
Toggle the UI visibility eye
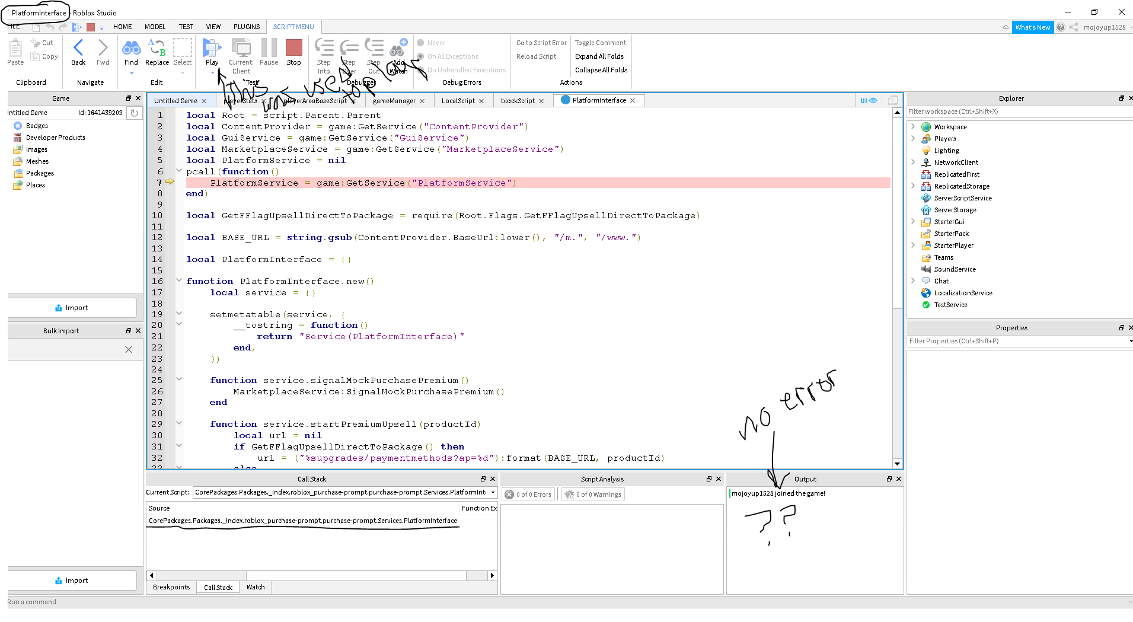click(868, 100)
